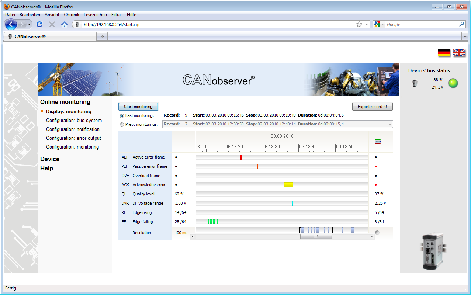
Task: Click thick green Edge falling marker
Action: point(211,222)
